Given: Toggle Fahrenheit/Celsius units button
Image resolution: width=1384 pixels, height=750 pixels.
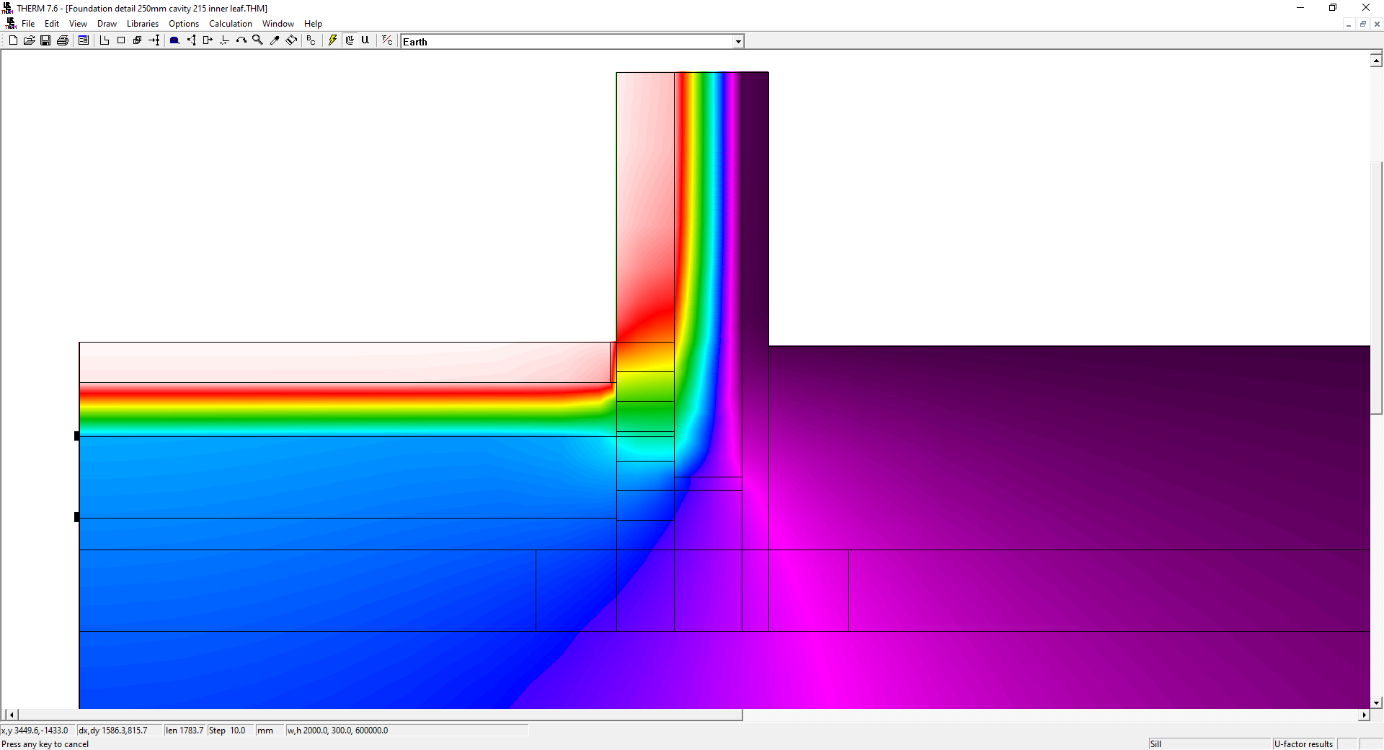Looking at the screenshot, I should [387, 40].
